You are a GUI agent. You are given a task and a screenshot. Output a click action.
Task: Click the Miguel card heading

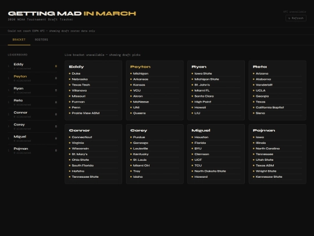tap(201, 131)
